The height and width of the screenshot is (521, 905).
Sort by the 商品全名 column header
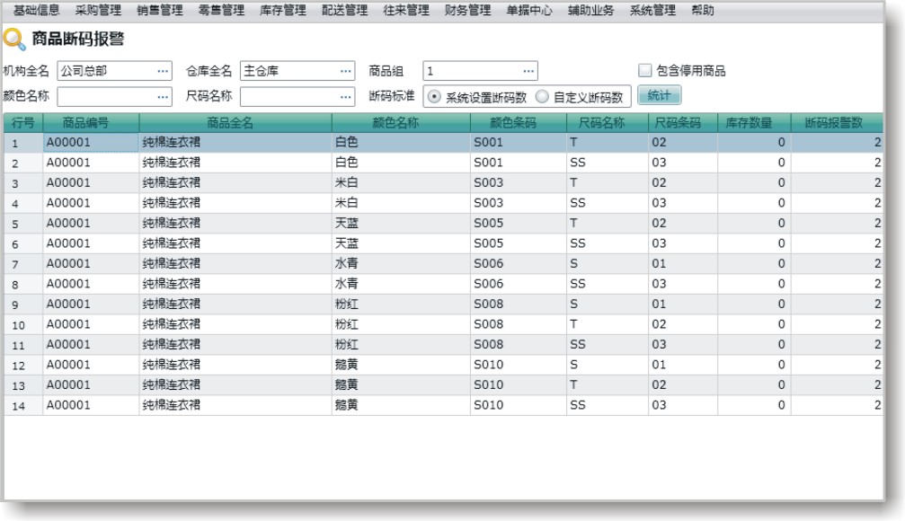[x=235, y=122]
